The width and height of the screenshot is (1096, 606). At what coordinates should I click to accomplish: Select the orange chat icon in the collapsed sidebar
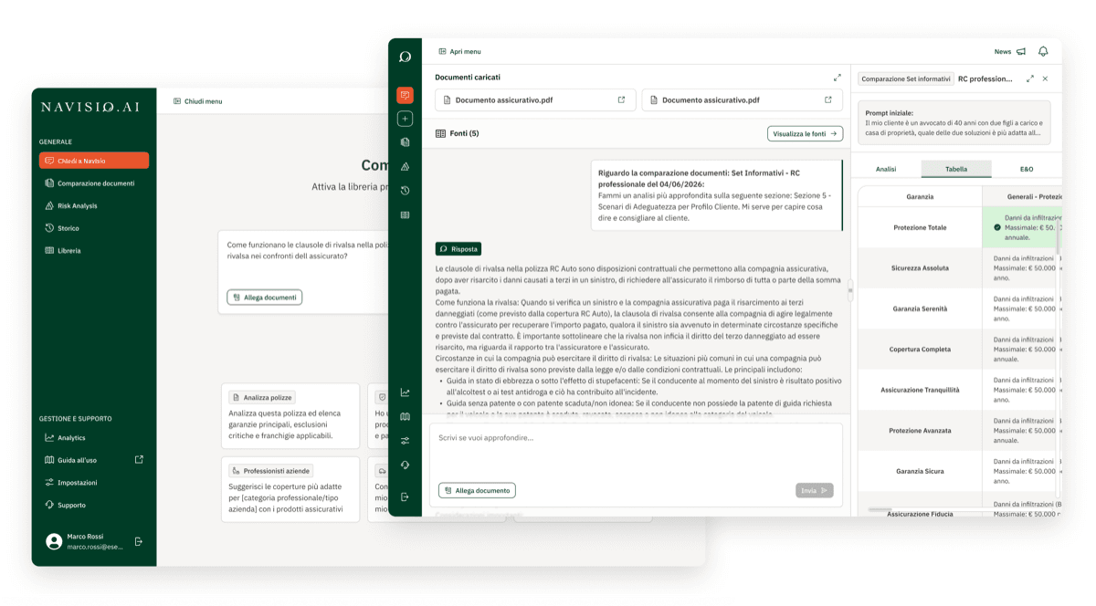[x=405, y=95]
